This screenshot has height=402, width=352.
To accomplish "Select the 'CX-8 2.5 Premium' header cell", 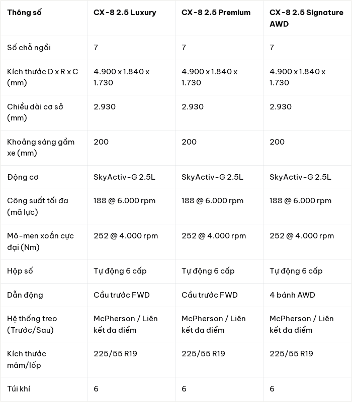I will coord(216,13).
